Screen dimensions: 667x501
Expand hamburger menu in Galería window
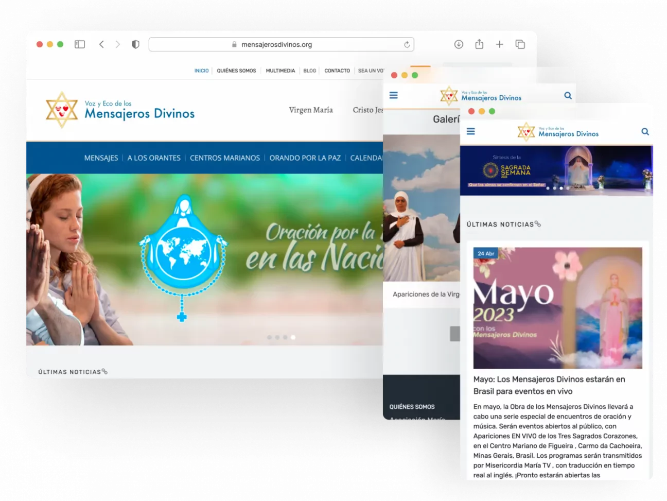pyautogui.click(x=394, y=95)
